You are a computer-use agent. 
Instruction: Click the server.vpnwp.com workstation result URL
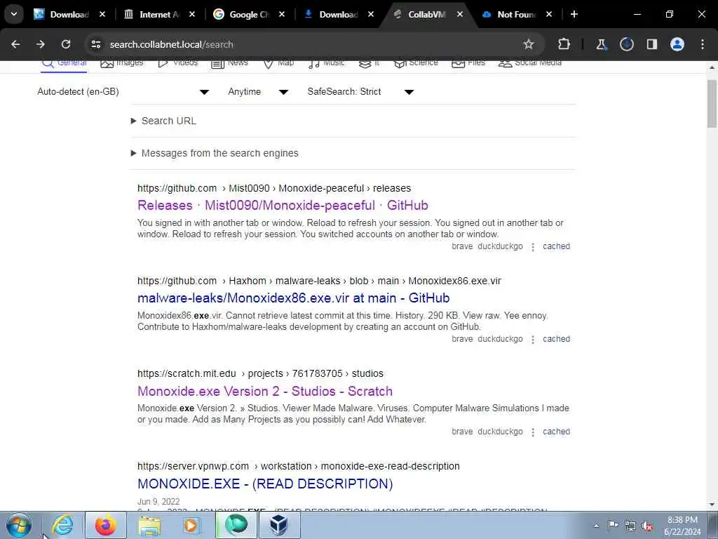point(298,466)
